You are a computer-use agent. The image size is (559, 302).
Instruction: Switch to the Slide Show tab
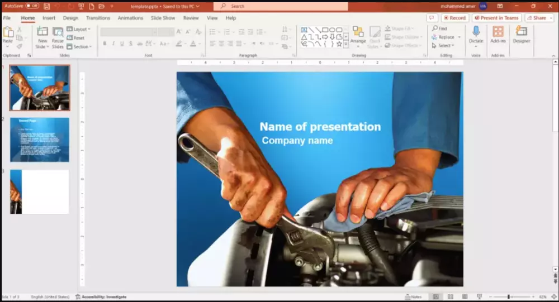(163, 18)
